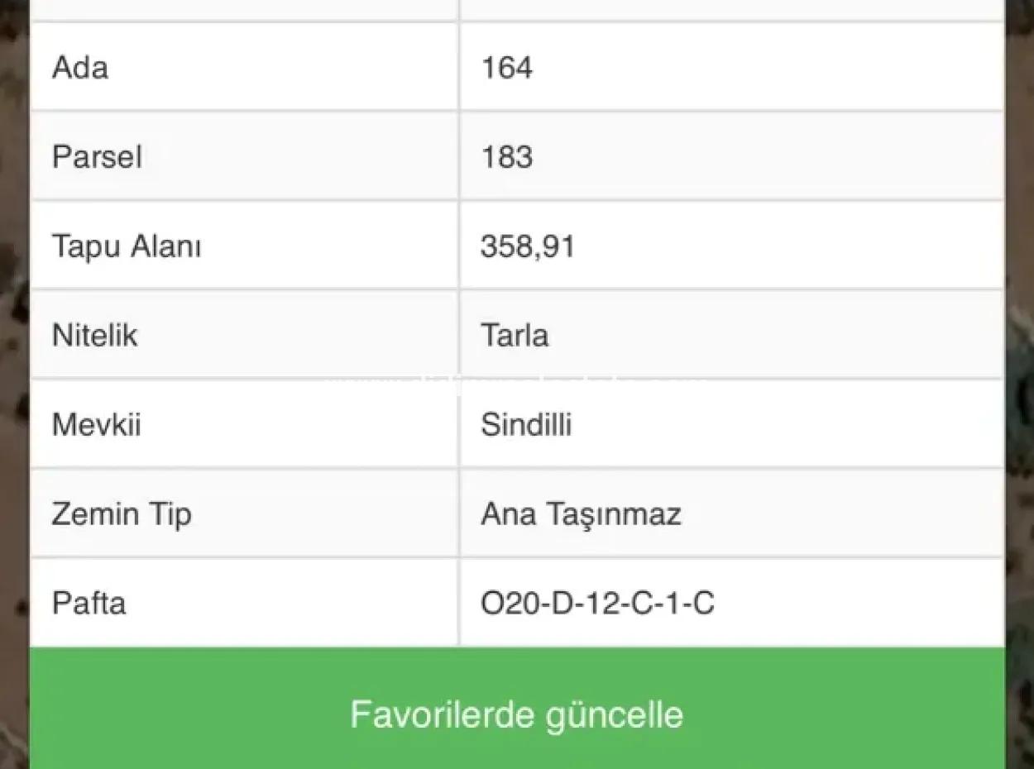Screen dimensions: 1034x769
Task: Select the Zemin Tip label
Action: click(122, 513)
